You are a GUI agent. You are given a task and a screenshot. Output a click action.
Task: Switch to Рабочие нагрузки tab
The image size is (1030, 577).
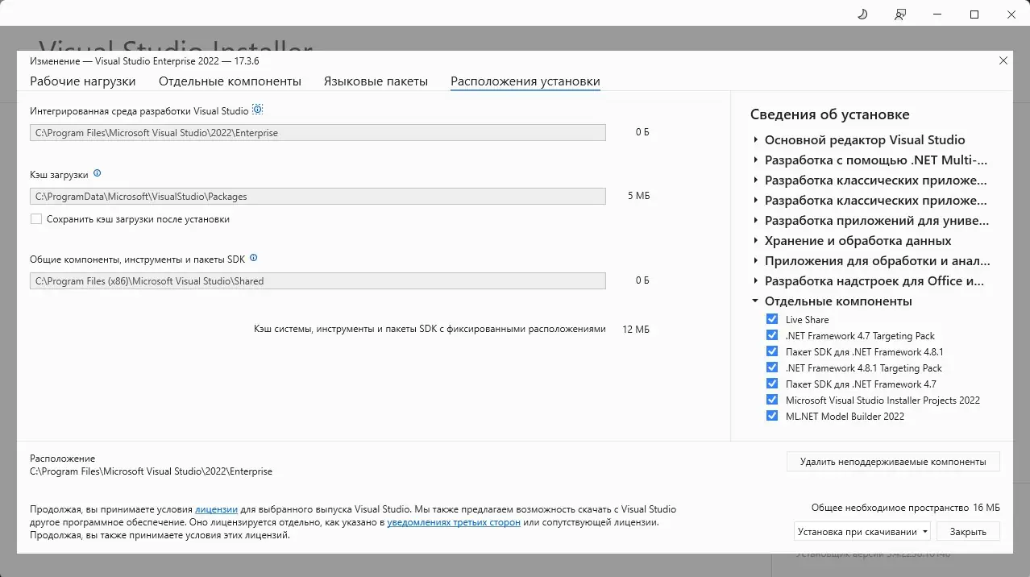click(x=83, y=81)
